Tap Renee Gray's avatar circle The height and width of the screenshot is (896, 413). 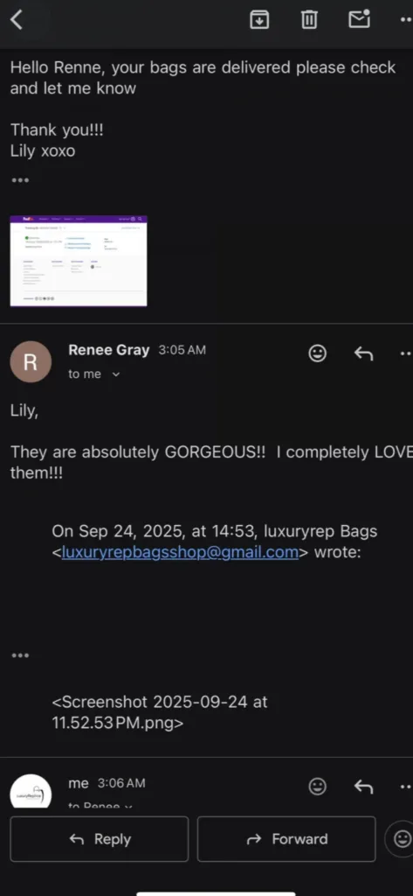pos(31,361)
